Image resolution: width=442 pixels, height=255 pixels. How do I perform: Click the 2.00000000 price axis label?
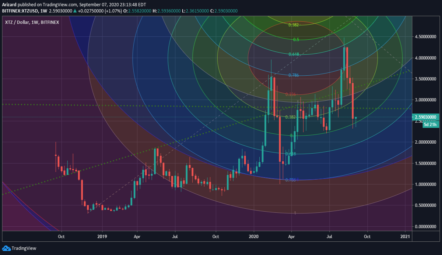tap(427, 142)
